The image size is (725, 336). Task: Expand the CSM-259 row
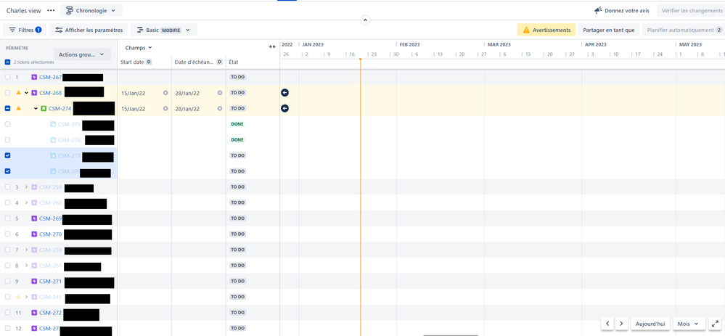(x=26, y=187)
